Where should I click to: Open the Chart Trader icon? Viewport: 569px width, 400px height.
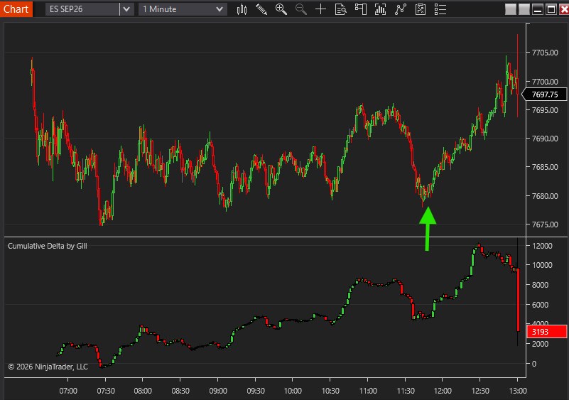click(361, 9)
